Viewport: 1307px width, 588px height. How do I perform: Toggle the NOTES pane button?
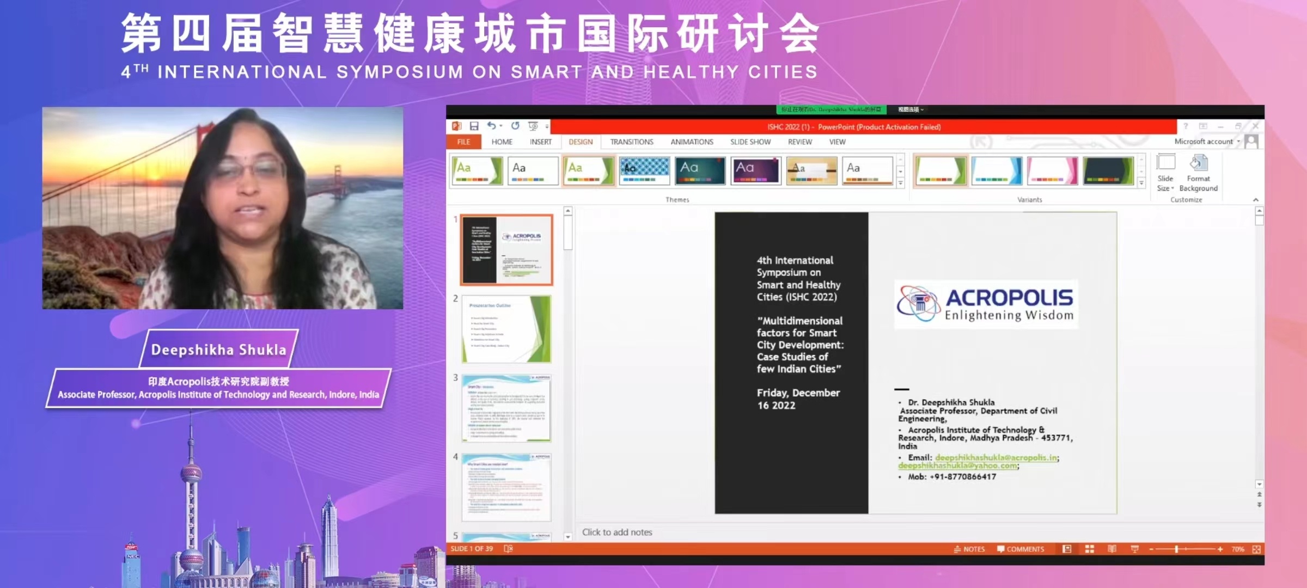coord(969,549)
